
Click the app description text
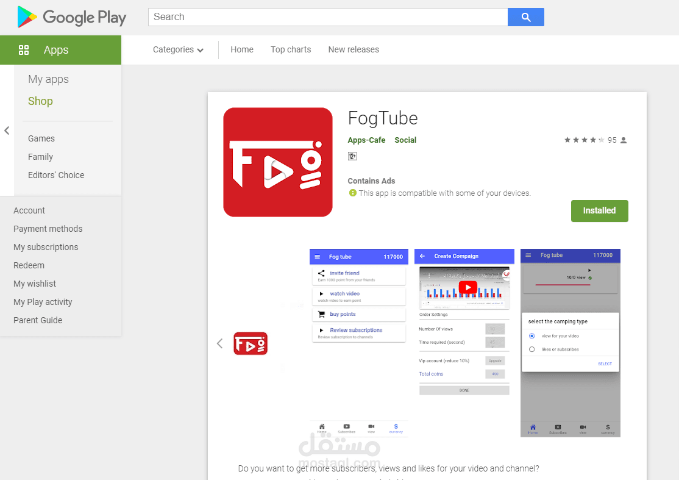(388, 468)
